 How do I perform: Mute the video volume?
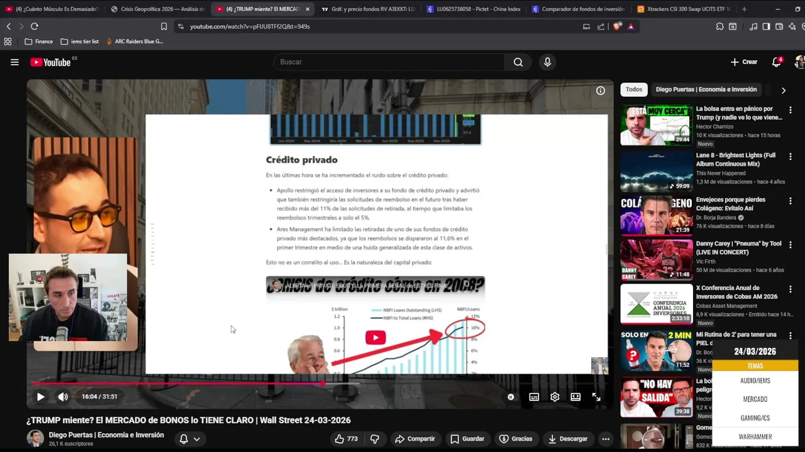pos(63,397)
